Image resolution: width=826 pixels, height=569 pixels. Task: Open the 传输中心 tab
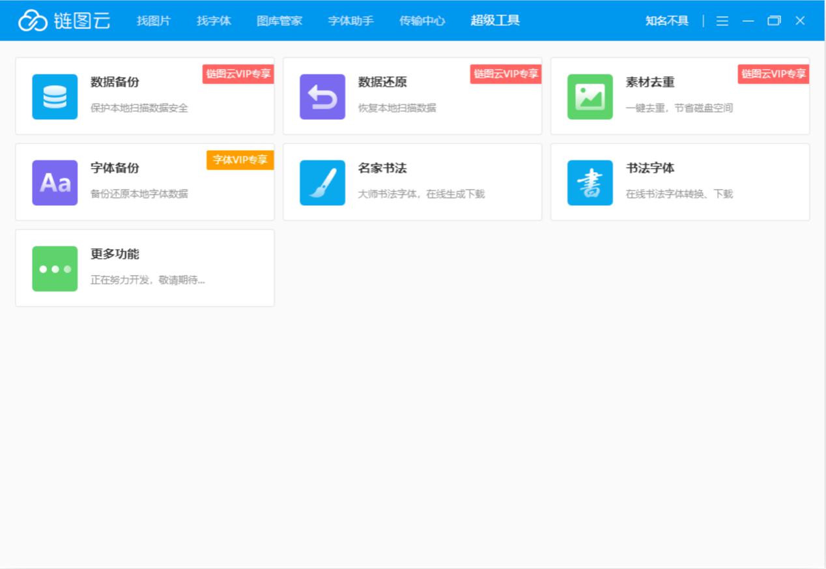[x=422, y=21]
